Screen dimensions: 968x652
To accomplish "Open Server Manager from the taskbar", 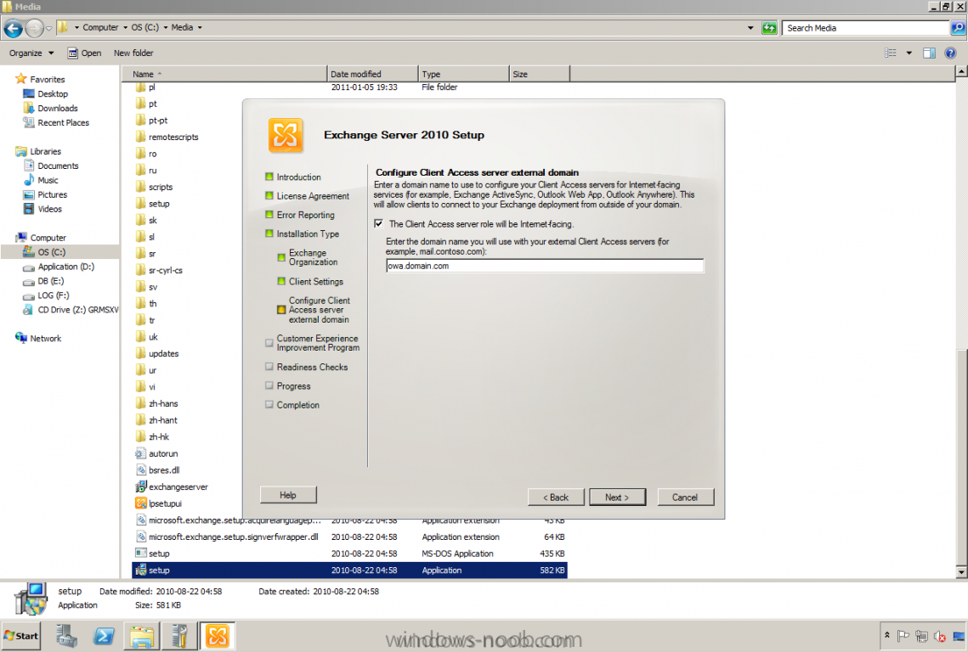I will point(66,636).
